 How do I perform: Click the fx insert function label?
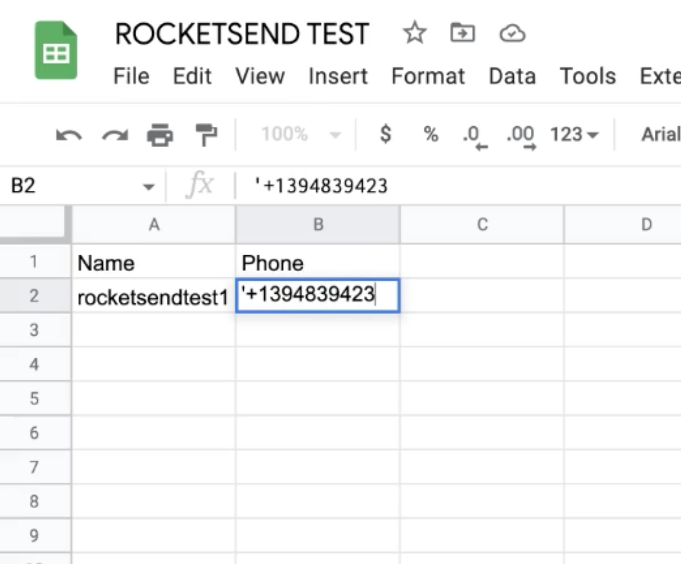pyautogui.click(x=201, y=185)
